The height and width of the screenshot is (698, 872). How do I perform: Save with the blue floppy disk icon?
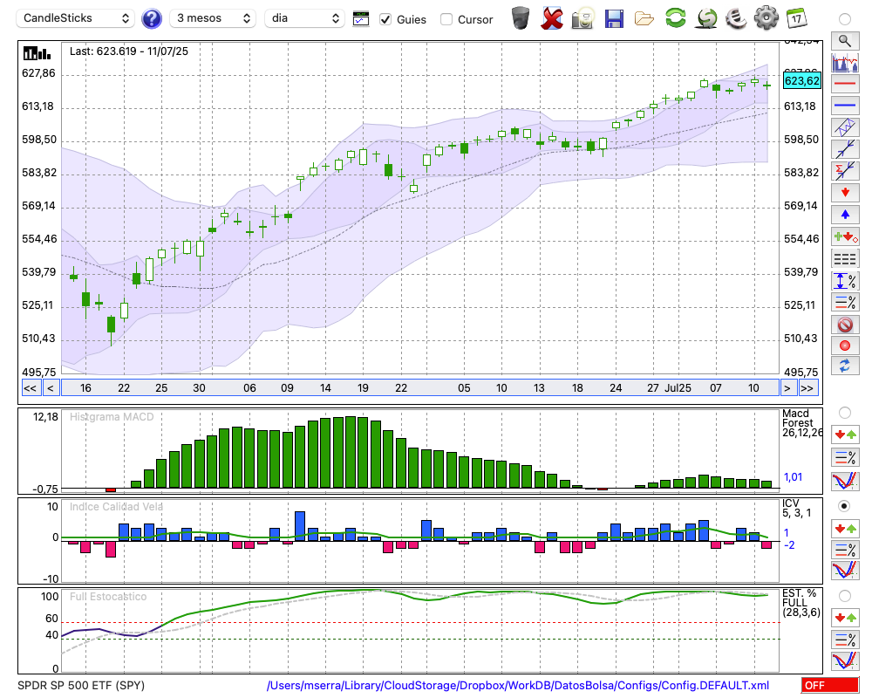[614, 18]
